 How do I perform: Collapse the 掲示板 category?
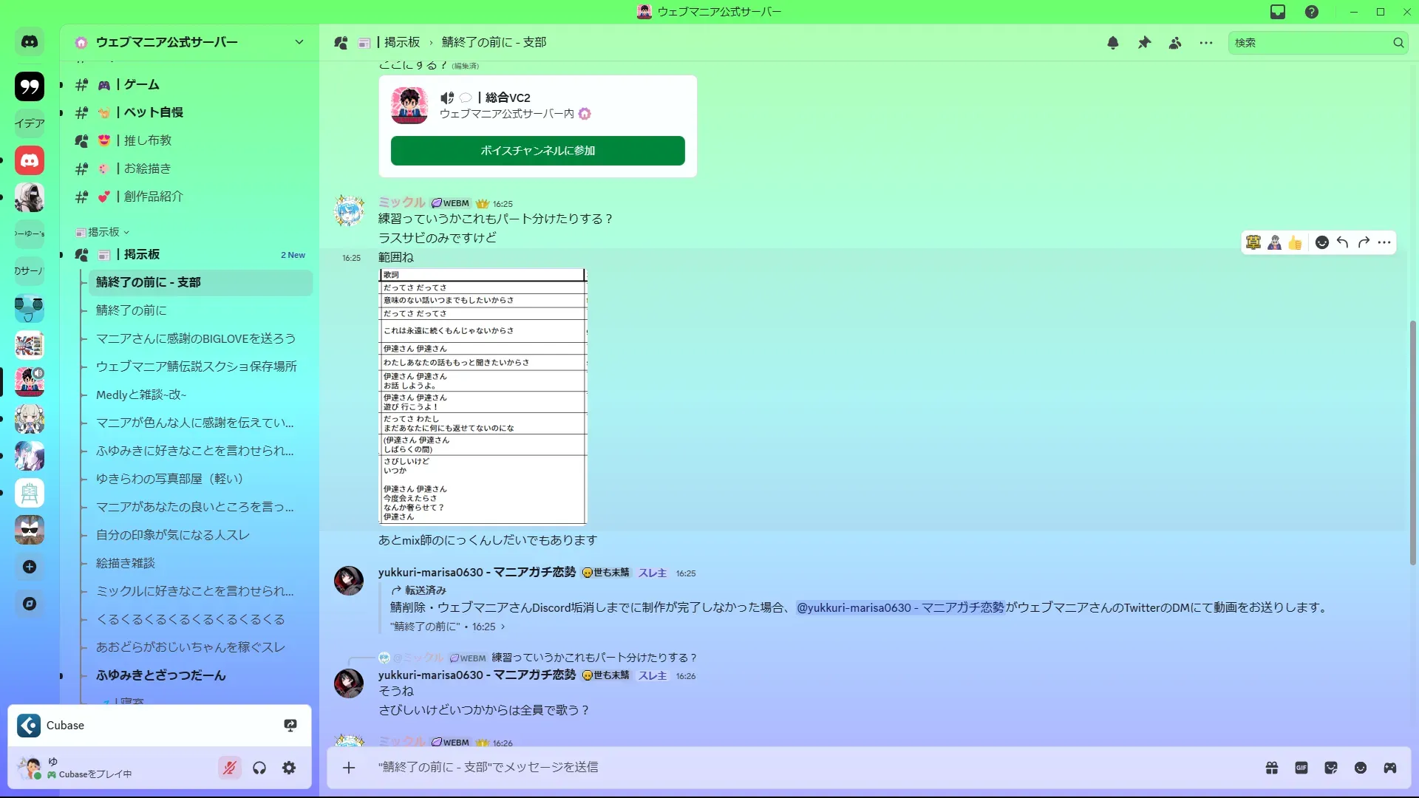click(x=103, y=232)
